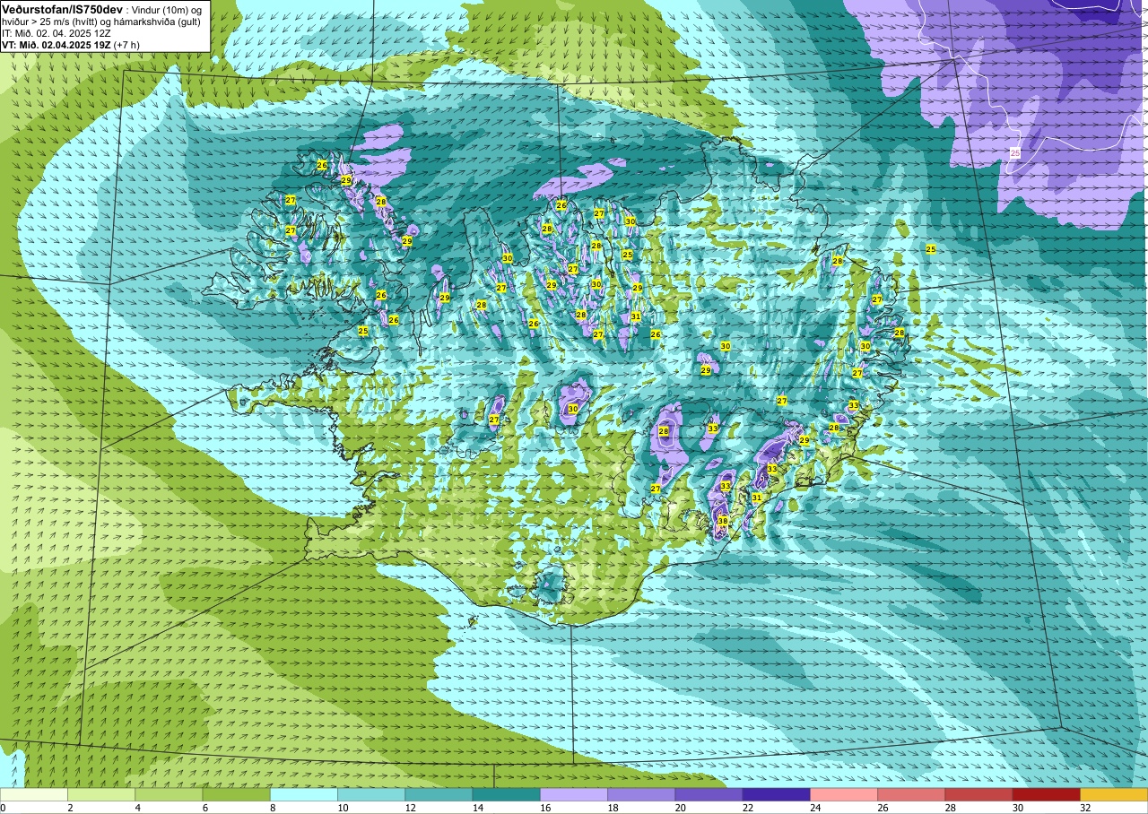Select the 24–26 m/s light pink legend swatch

tap(844, 794)
